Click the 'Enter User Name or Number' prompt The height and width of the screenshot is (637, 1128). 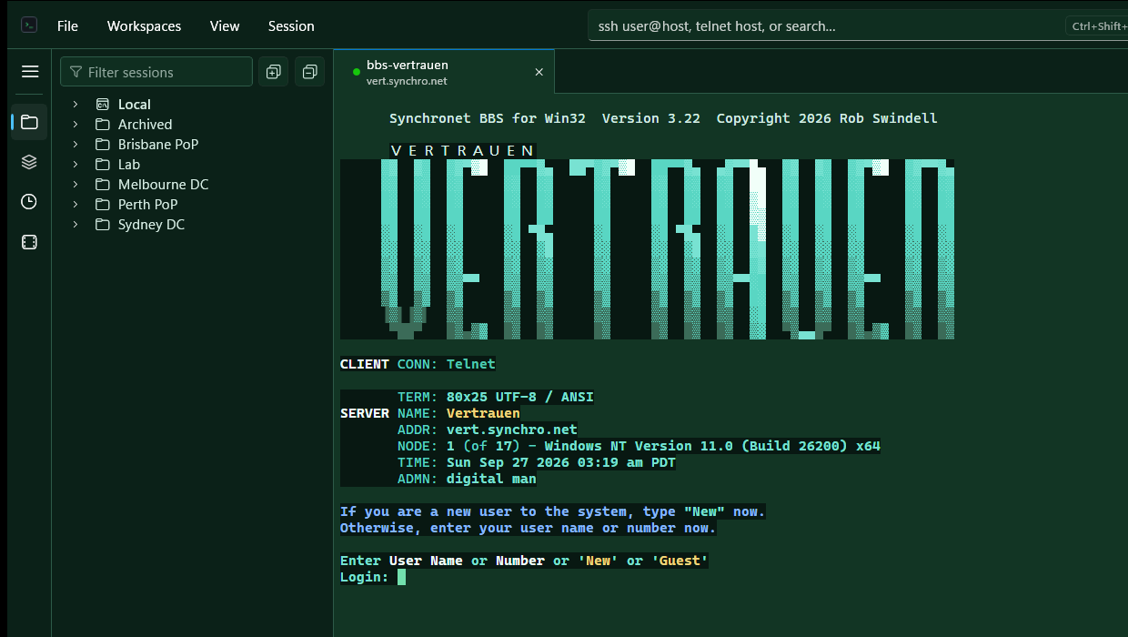[x=524, y=561]
